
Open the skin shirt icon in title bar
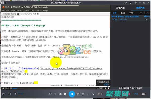(136, 3)
